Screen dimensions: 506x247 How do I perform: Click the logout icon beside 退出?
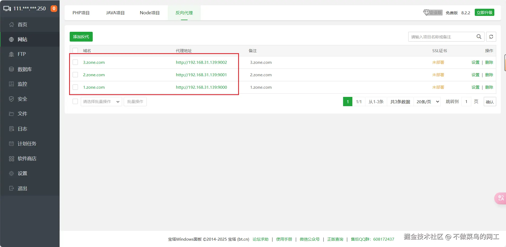11,188
